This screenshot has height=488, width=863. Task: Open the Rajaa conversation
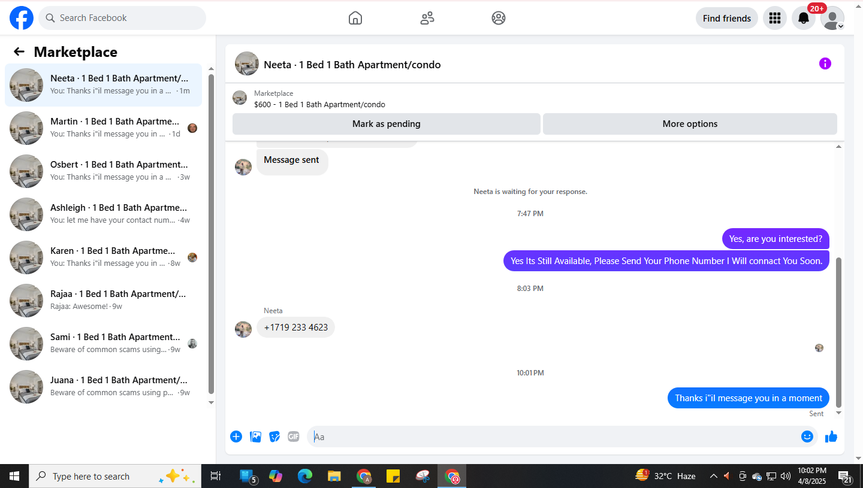click(103, 301)
